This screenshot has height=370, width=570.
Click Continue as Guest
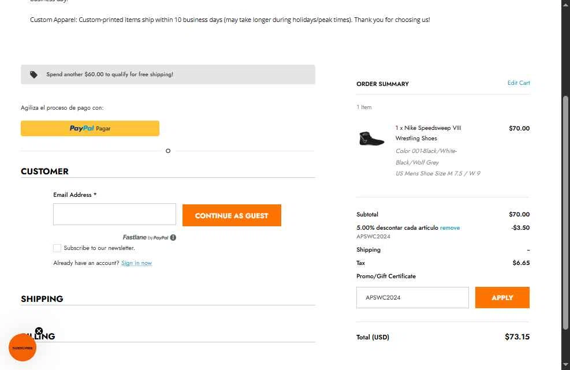pyautogui.click(x=232, y=215)
